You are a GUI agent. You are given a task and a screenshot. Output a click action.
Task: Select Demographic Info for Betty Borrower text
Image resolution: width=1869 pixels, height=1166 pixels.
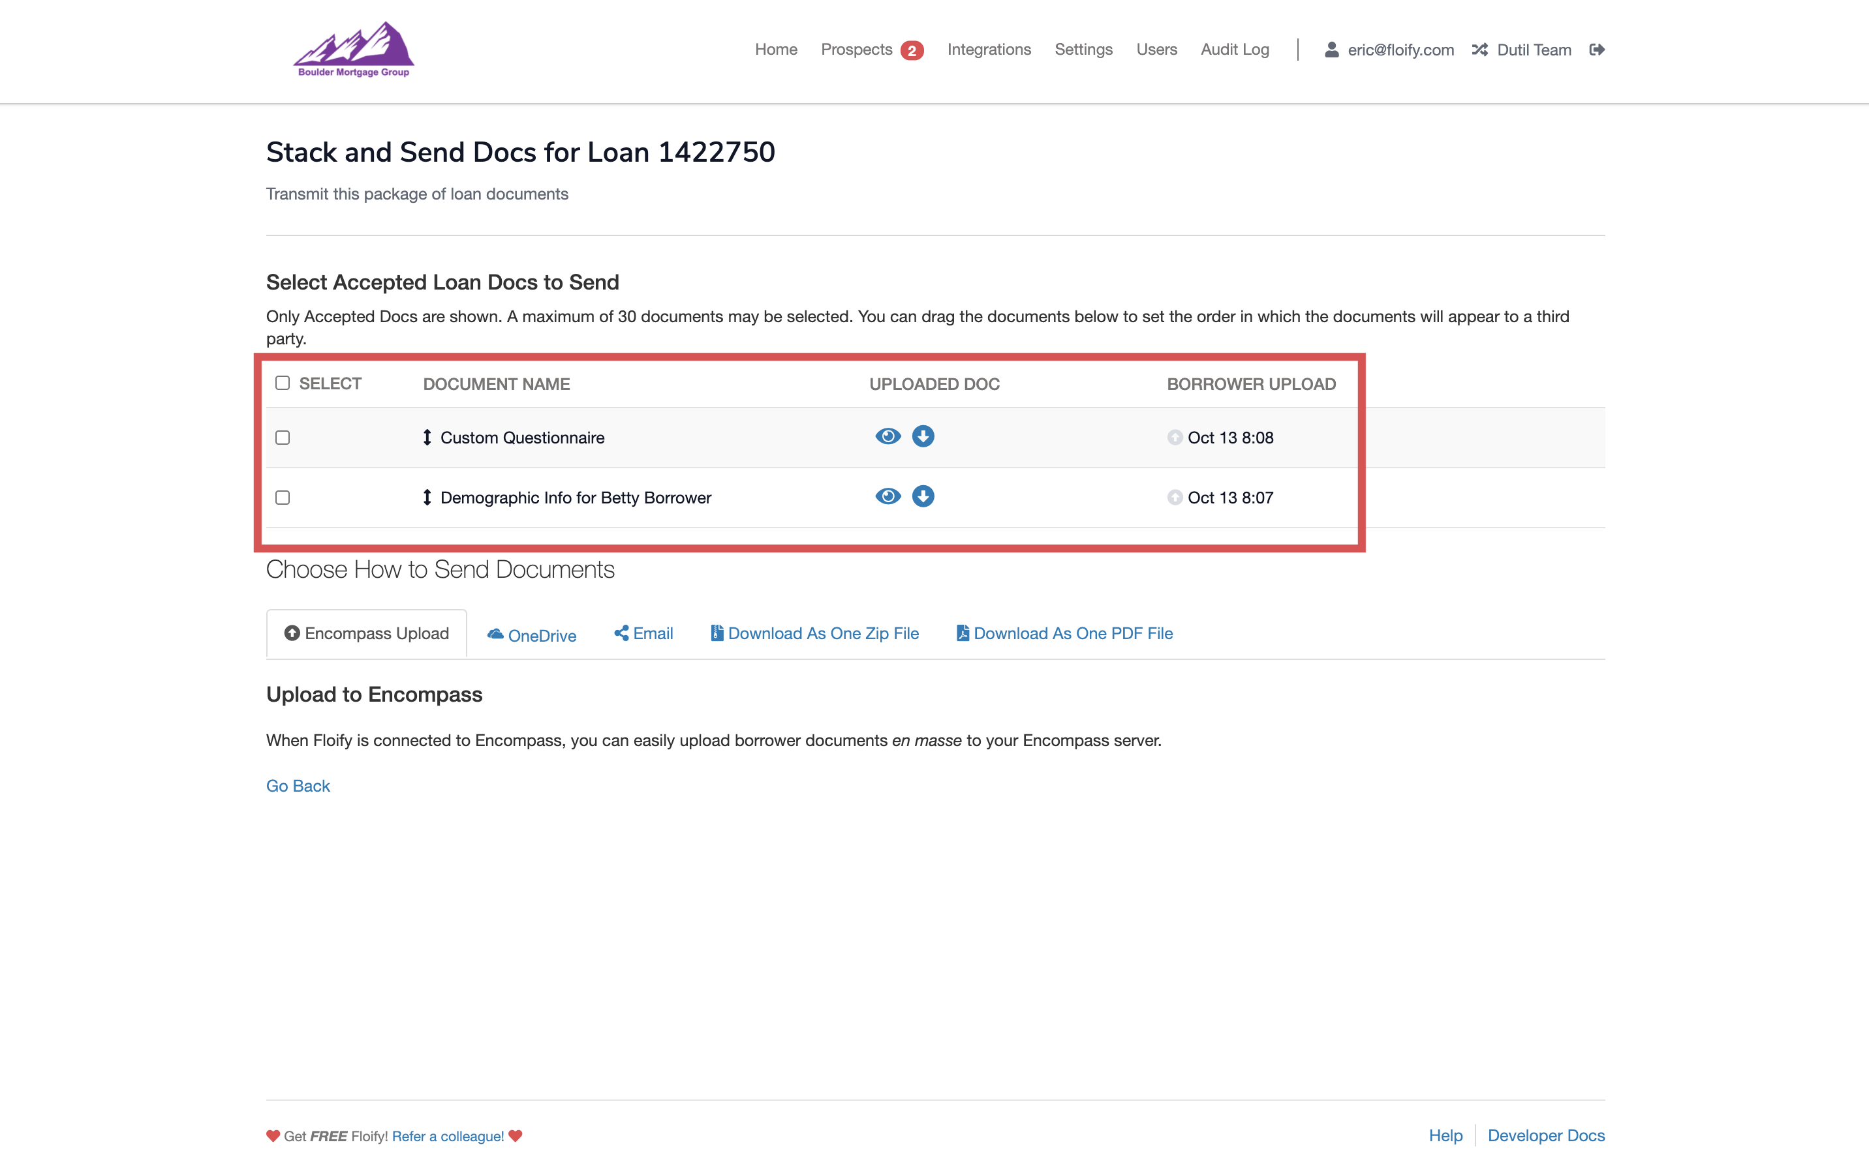point(576,498)
